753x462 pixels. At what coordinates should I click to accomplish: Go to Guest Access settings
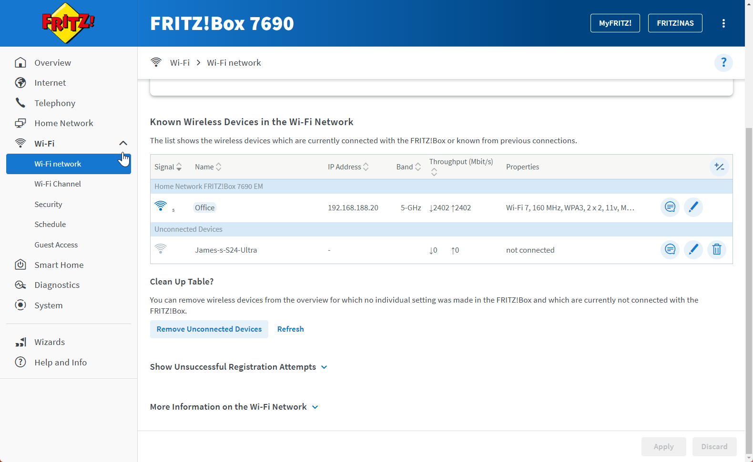pyautogui.click(x=56, y=245)
